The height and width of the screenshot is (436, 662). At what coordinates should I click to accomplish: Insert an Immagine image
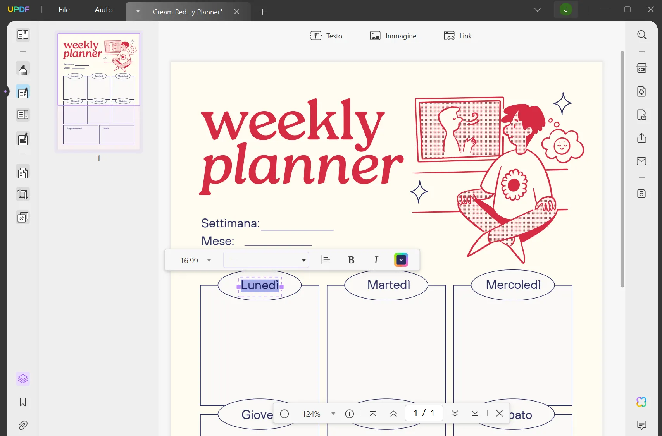tap(393, 36)
